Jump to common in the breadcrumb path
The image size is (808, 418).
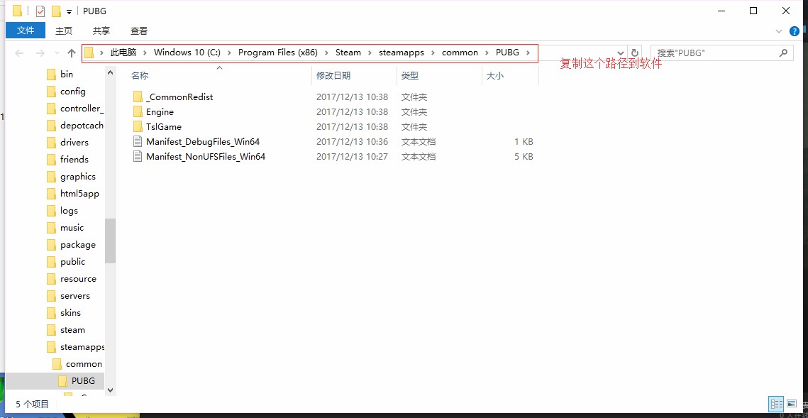point(460,53)
